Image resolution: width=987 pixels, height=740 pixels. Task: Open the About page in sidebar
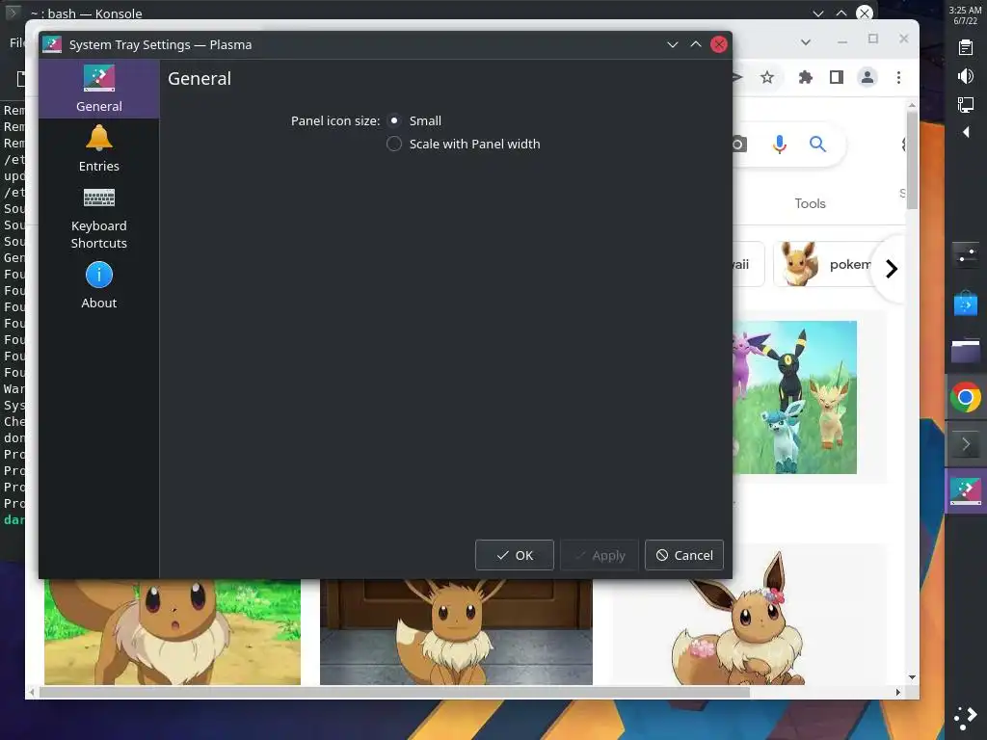(x=99, y=285)
